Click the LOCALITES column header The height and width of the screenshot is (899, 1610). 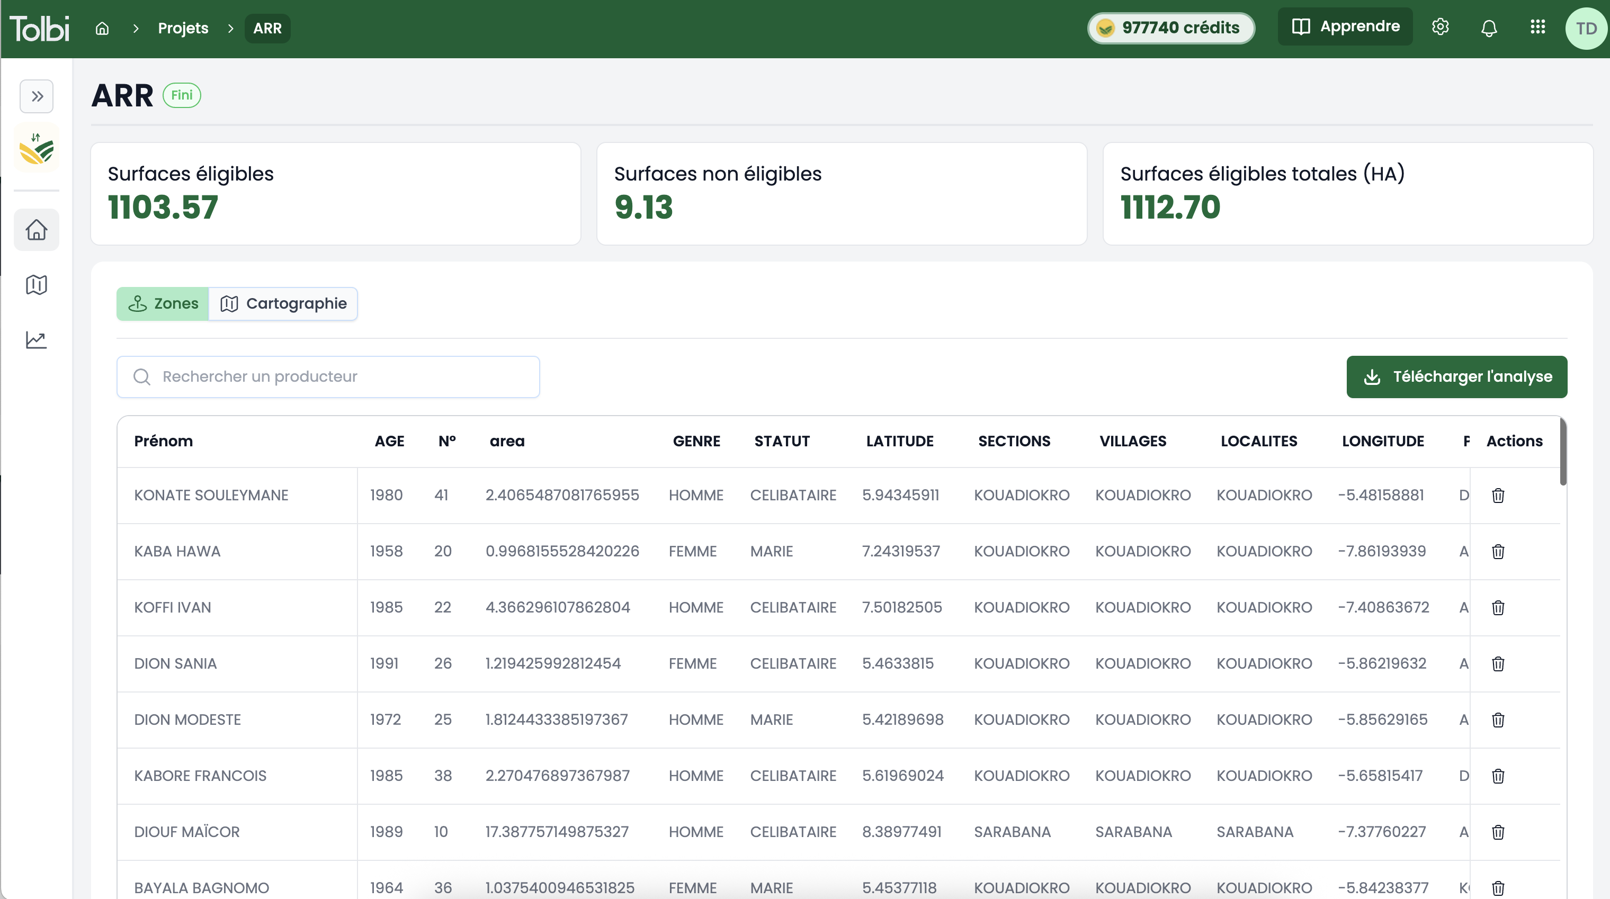click(1259, 441)
